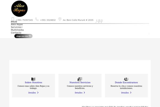Click the Alex Rojas round logo

19,9
